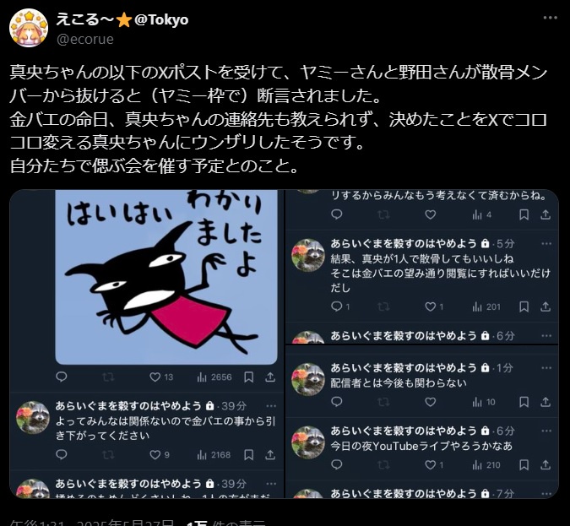This screenshot has width=570, height=526.
Task: Repost the cat image post
Action: 108,377
